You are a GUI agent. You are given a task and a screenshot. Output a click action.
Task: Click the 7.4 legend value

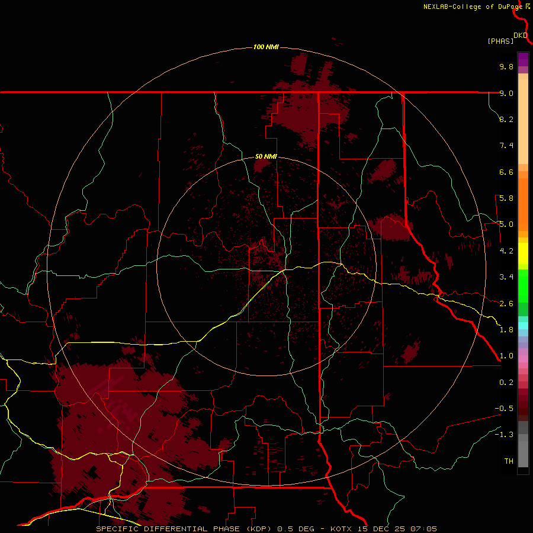pyautogui.click(x=506, y=146)
